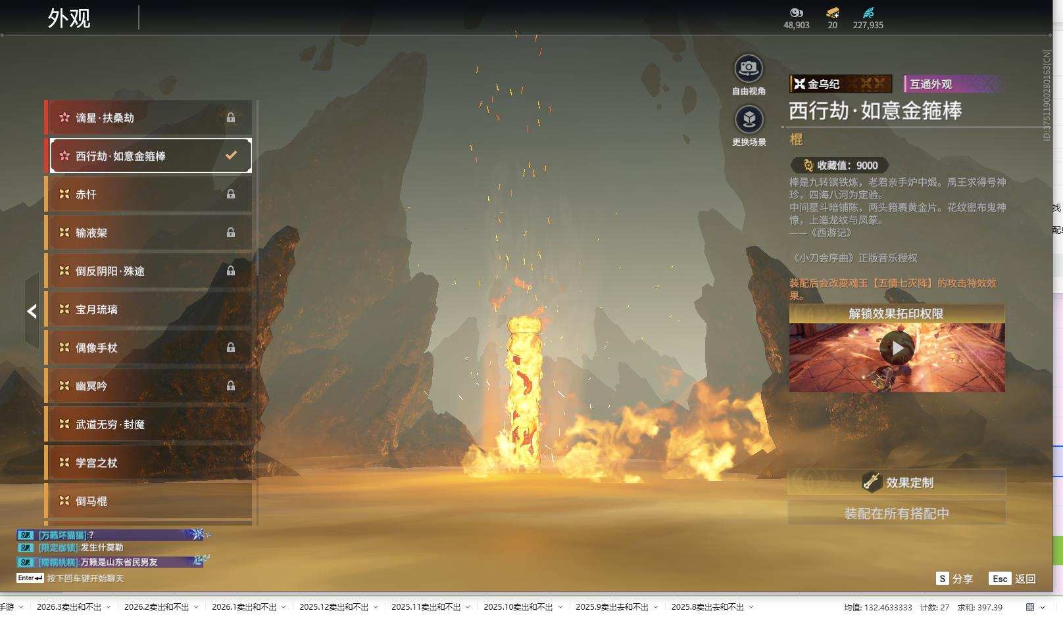Click the 装配在所有搭配中 button
Viewport: 1063px width, 617px height.
click(x=897, y=513)
